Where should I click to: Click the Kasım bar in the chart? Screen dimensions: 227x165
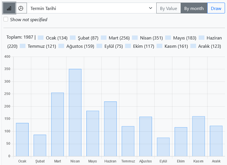pos(198,136)
